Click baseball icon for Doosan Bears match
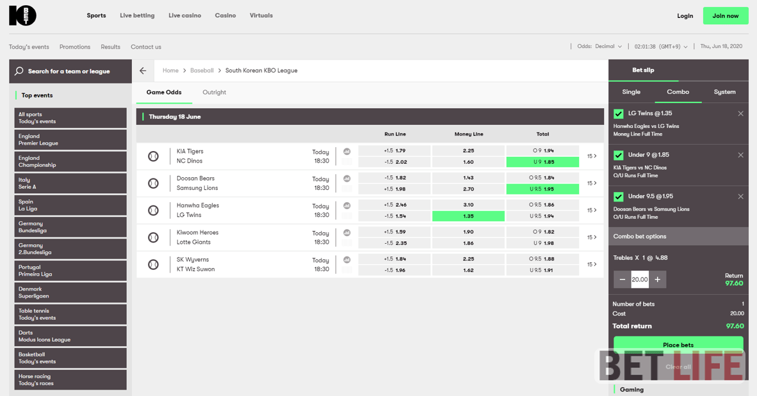 [x=153, y=184]
